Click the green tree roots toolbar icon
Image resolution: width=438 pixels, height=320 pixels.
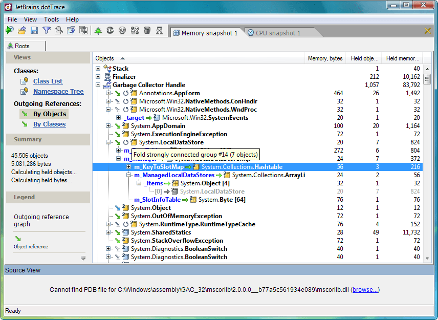(98, 31)
